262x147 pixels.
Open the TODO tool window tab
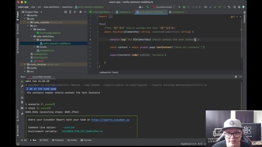click(44, 140)
